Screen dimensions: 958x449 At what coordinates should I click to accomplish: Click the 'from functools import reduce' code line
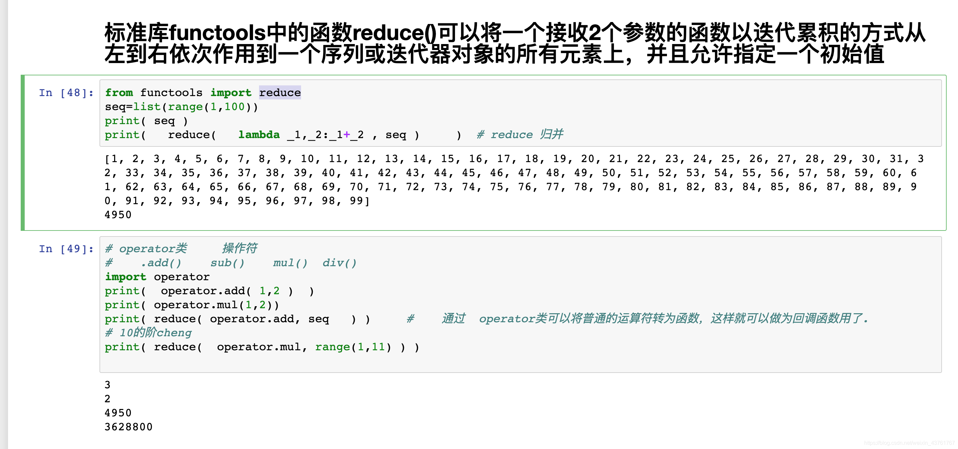coord(203,92)
